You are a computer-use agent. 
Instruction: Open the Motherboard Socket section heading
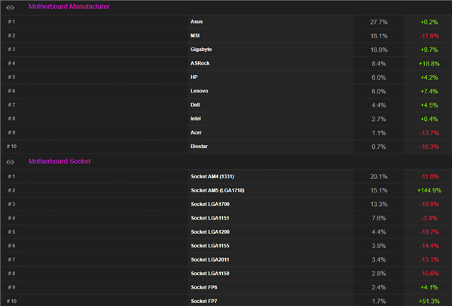click(x=60, y=161)
